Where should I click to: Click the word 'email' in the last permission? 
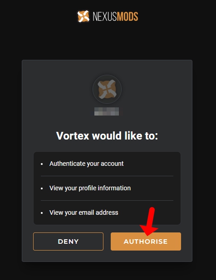[86, 212]
